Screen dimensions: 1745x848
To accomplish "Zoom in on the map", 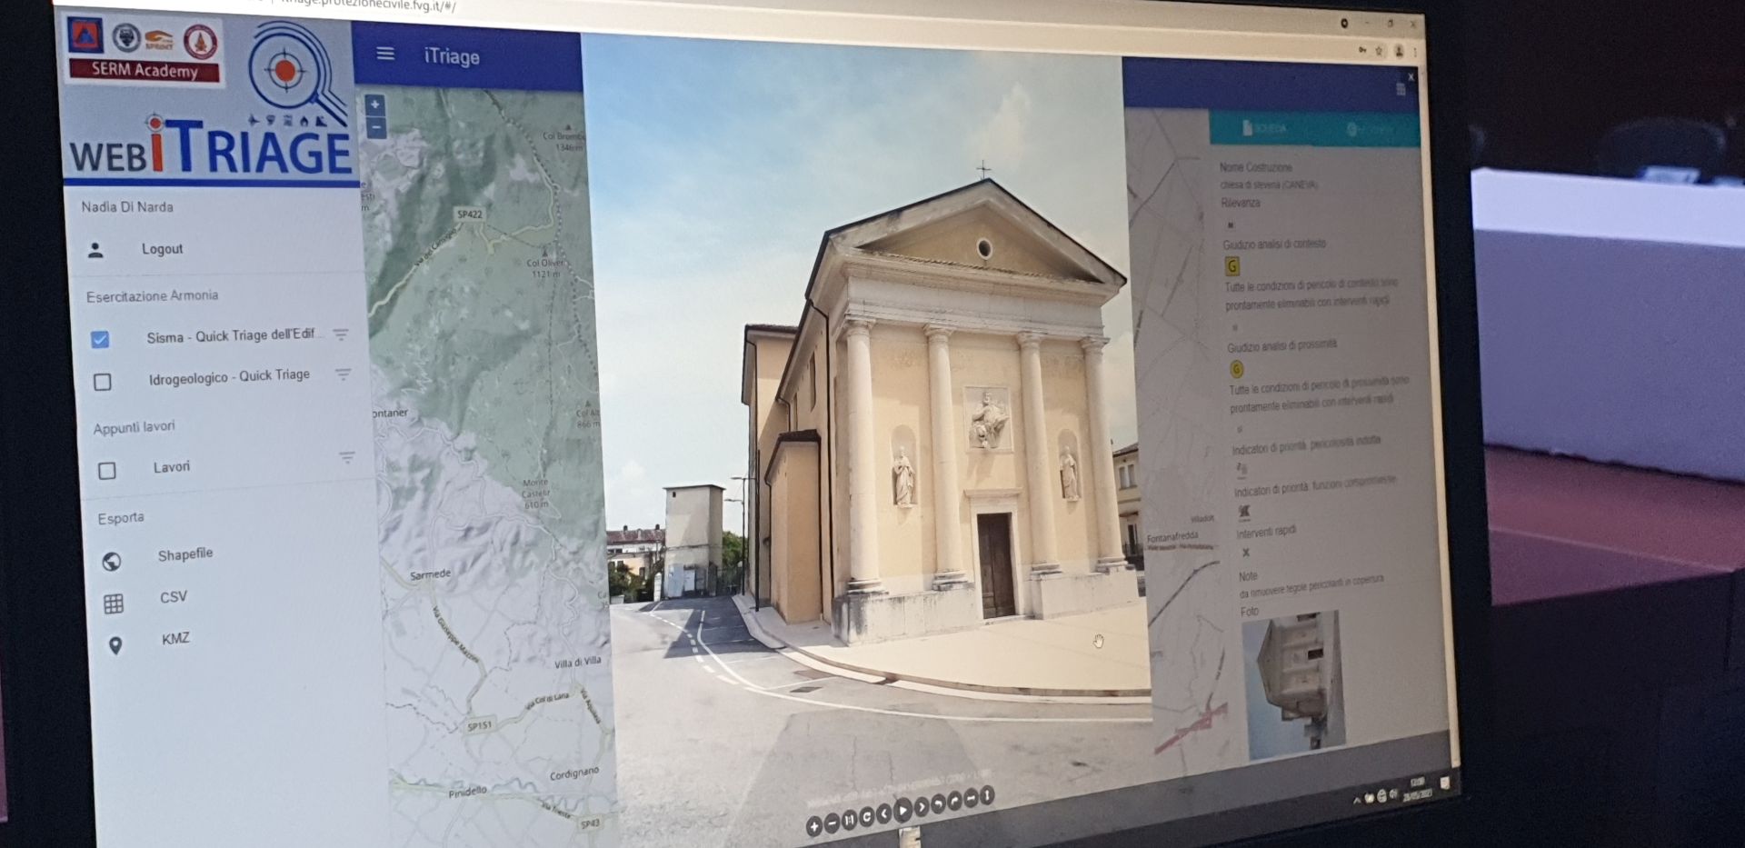I will tap(374, 105).
